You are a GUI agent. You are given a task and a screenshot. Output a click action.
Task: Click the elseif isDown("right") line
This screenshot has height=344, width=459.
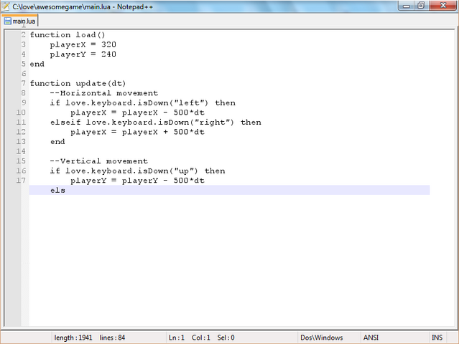(x=155, y=122)
